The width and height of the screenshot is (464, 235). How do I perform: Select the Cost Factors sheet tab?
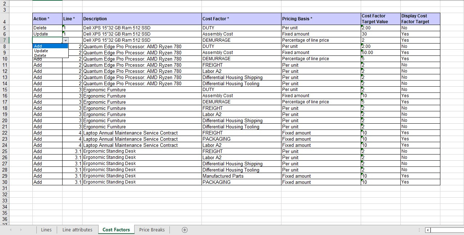point(116,230)
